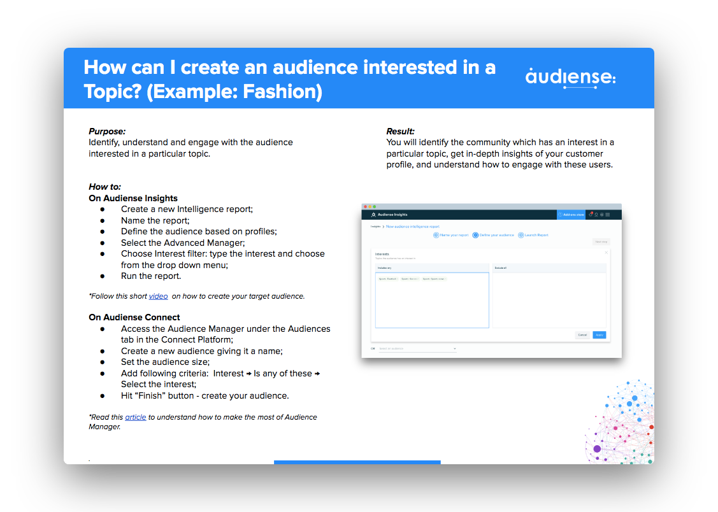Click the Insights breadcrumb link
The height and width of the screenshot is (512, 718).
coord(375,227)
